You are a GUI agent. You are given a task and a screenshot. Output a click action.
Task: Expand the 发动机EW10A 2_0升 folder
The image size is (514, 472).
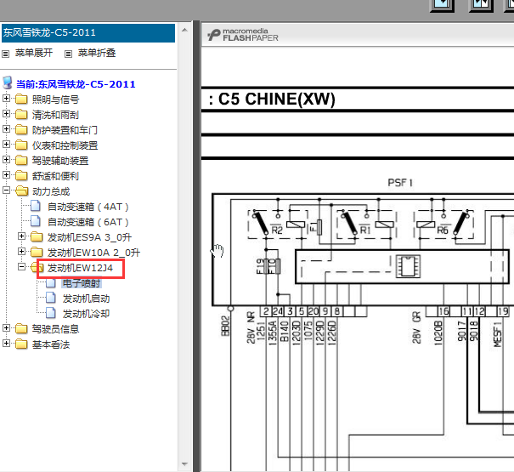click(x=21, y=252)
